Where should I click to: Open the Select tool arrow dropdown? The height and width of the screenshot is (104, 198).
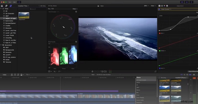click(x=28, y=75)
